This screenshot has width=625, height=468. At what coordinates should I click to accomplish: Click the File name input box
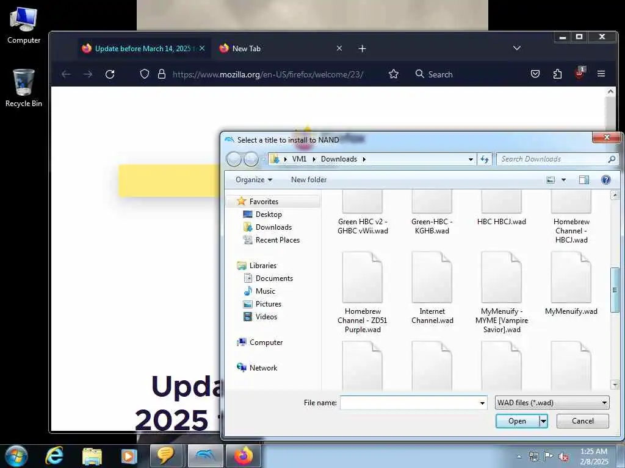[x=409, y=403]
